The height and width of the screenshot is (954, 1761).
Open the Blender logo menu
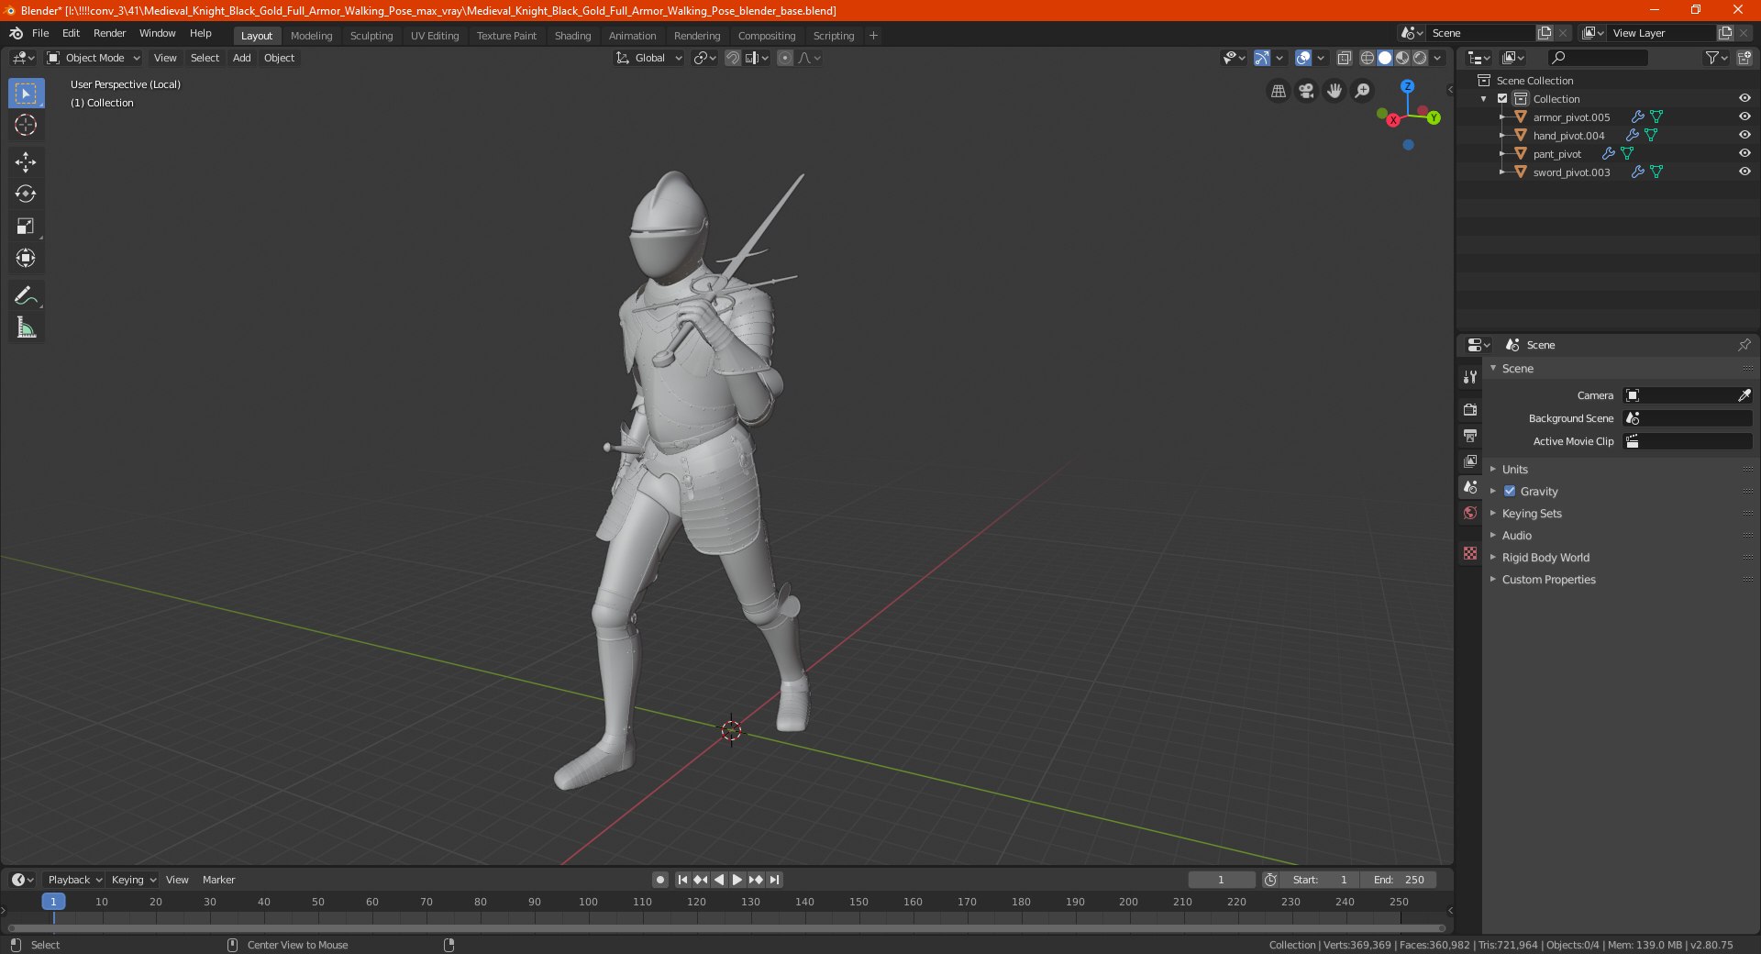tap(17, 33)
